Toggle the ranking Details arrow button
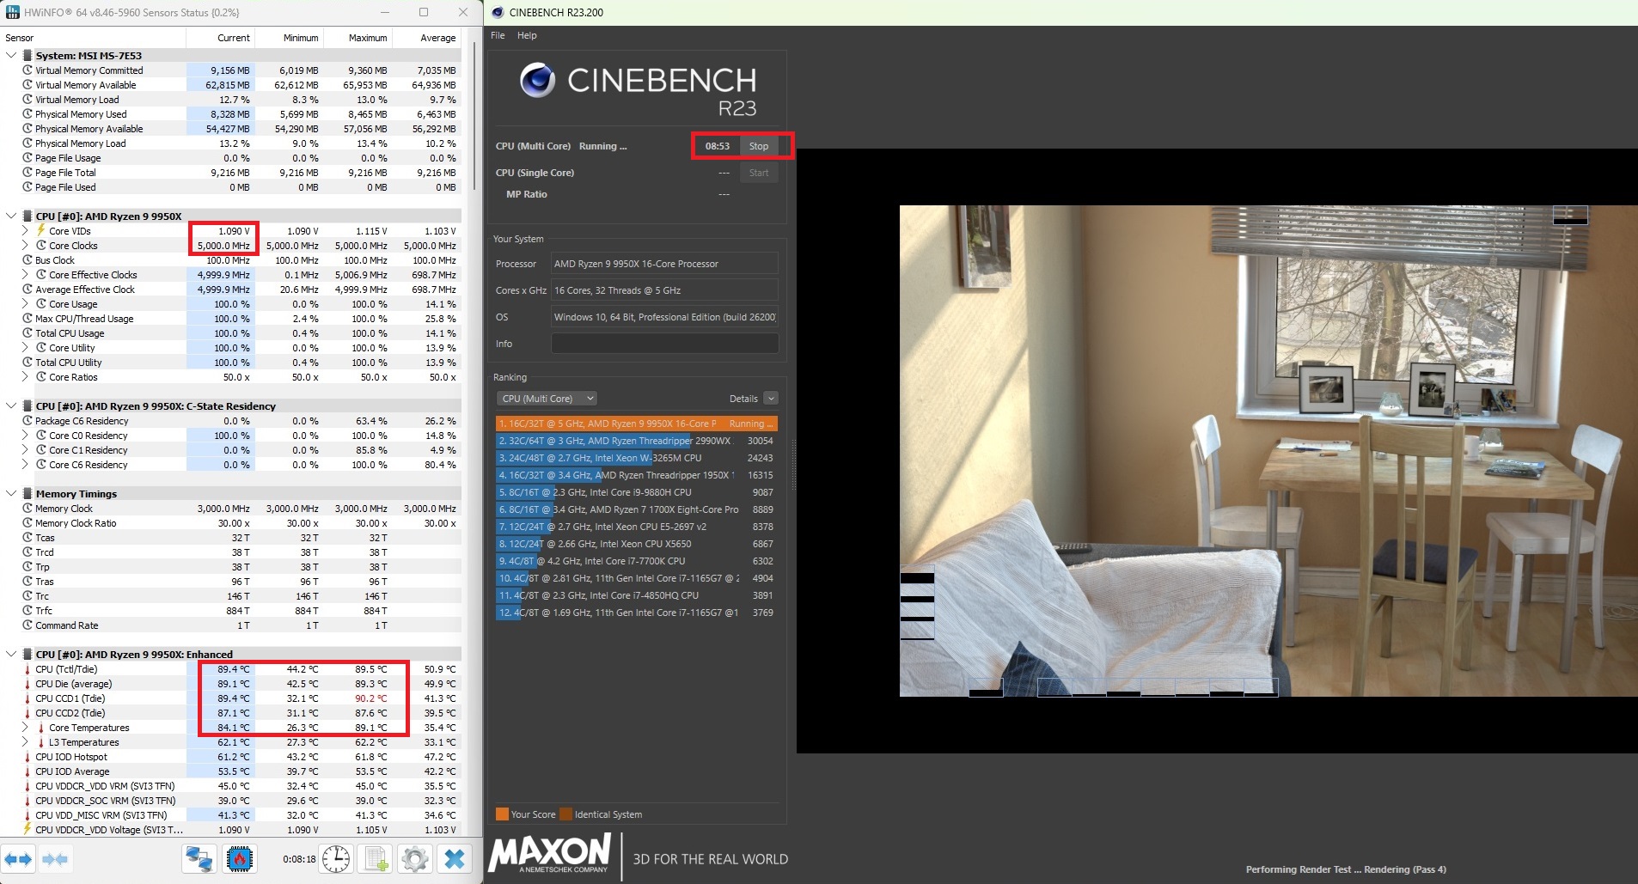The height and width of the screenshot is (884, 1638). pyautogui.click(x=771, y=399)
